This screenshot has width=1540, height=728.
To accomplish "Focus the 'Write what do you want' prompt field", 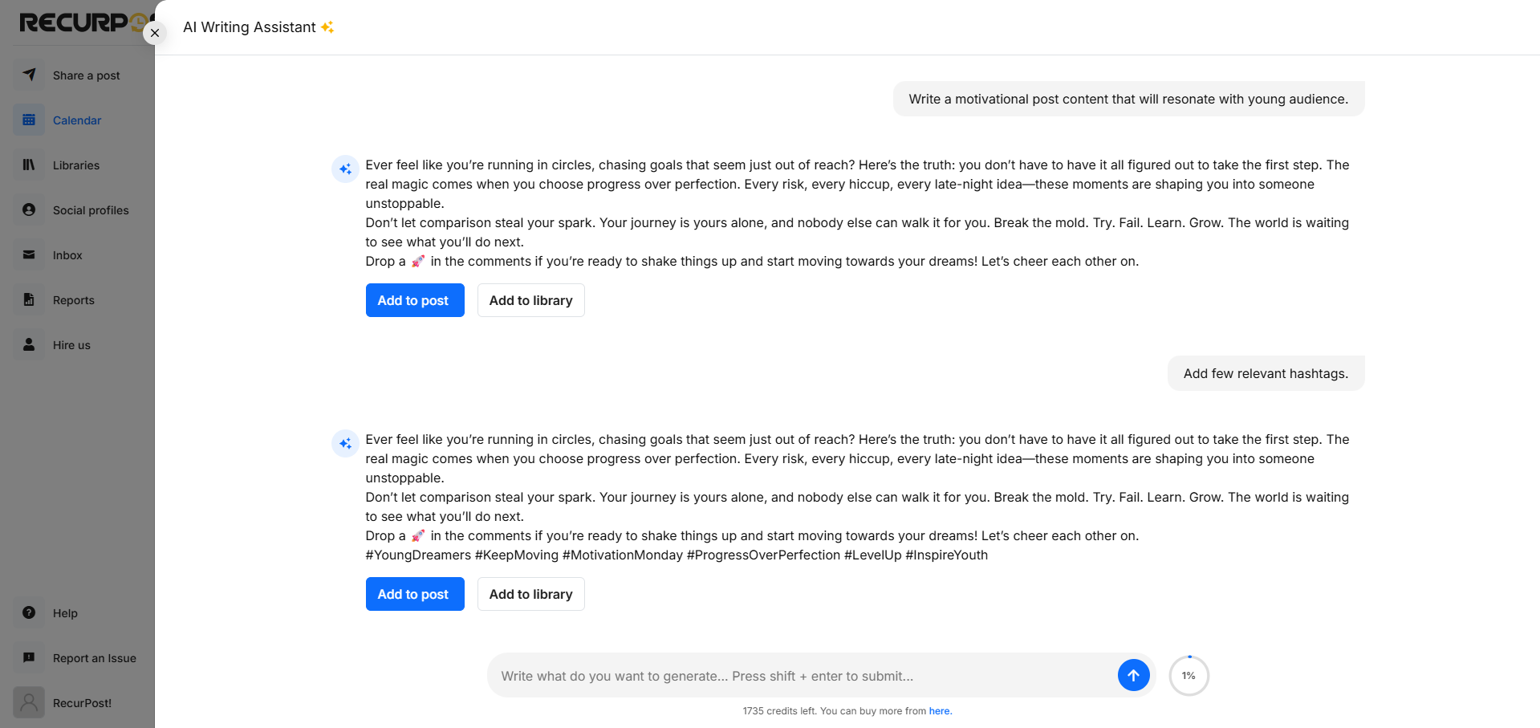I will tap(803, 676).
